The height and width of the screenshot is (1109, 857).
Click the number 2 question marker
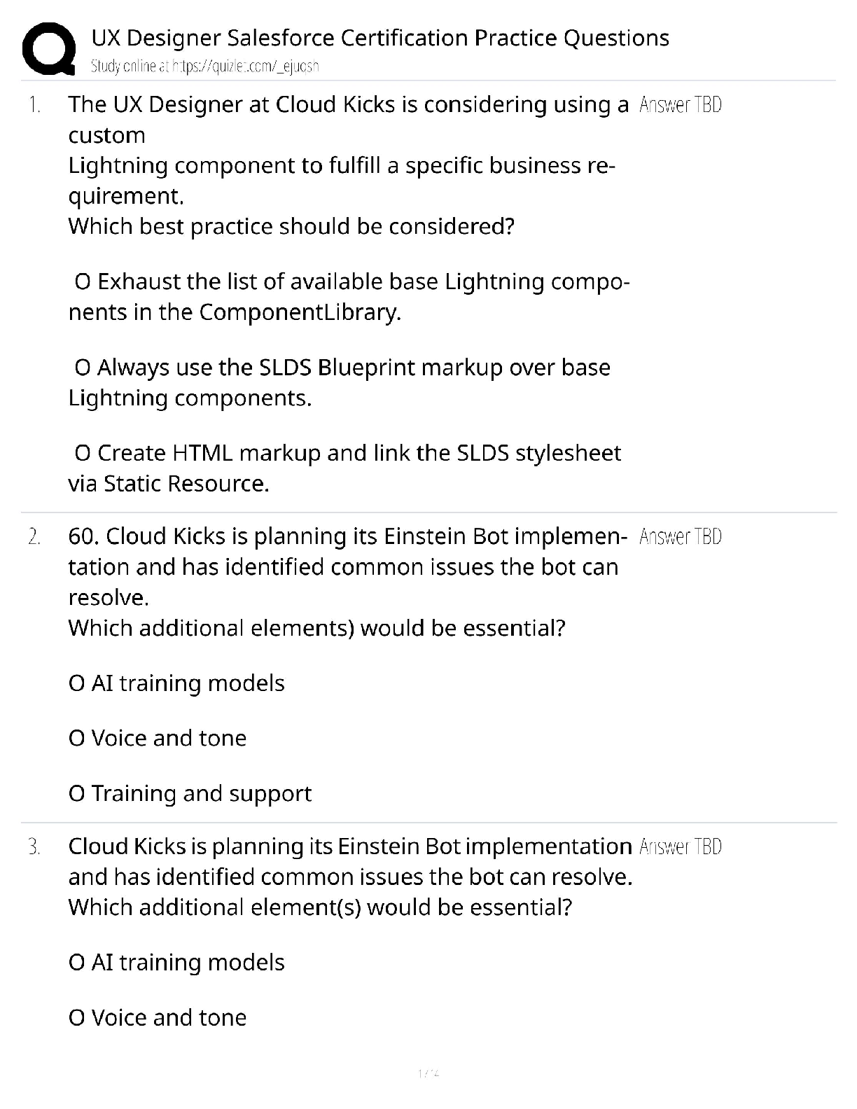click(x=34, y=538)
